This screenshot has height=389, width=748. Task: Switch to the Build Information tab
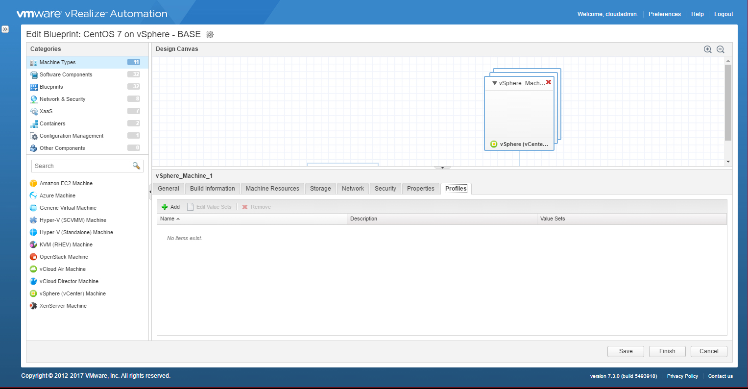point(212,189)
